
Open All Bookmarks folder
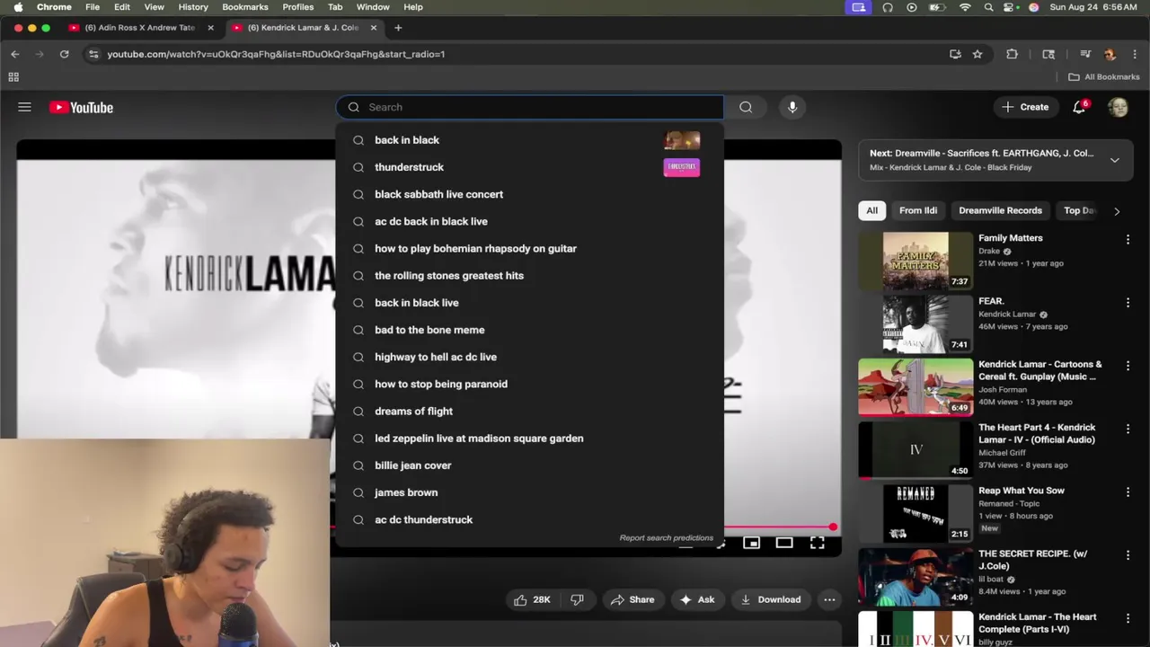(1104, 77)
